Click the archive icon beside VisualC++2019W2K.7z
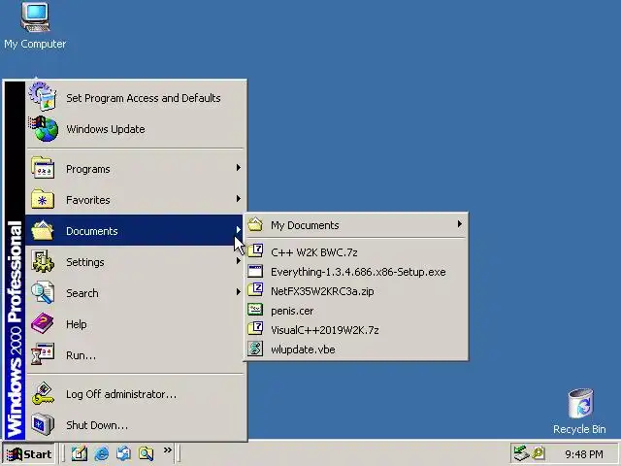Image resolution: width=621 pixels, height=466 pixels. click(x=255, y=329)
